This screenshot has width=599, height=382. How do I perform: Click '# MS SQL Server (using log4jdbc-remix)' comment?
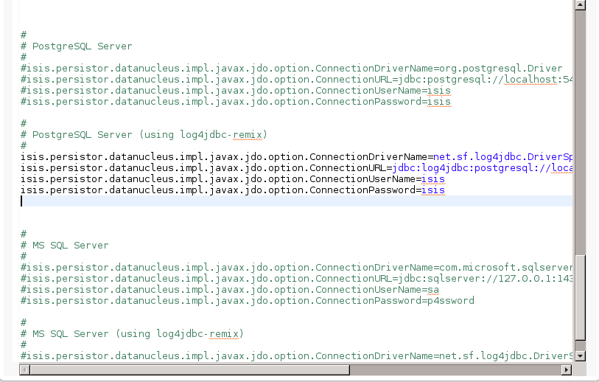(x=132, y=334)
